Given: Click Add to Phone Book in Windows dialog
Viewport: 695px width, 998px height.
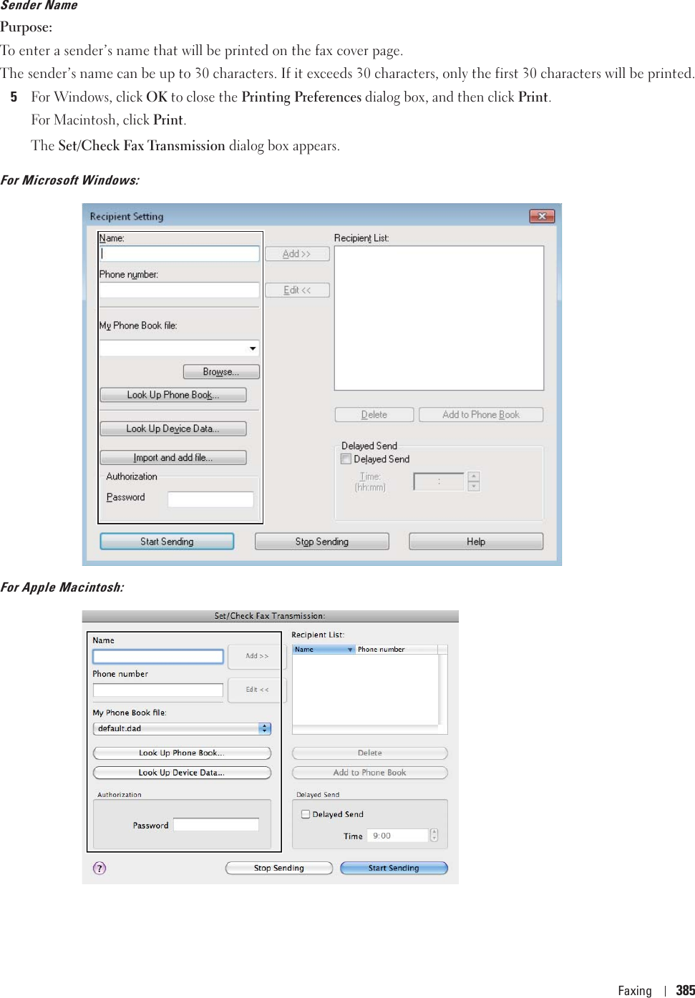Looking at the screenshot, I should pyautogui.click(x=481, y=414).
